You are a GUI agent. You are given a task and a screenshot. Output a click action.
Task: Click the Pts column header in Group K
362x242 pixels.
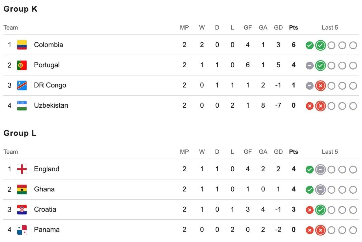point(294,28)
